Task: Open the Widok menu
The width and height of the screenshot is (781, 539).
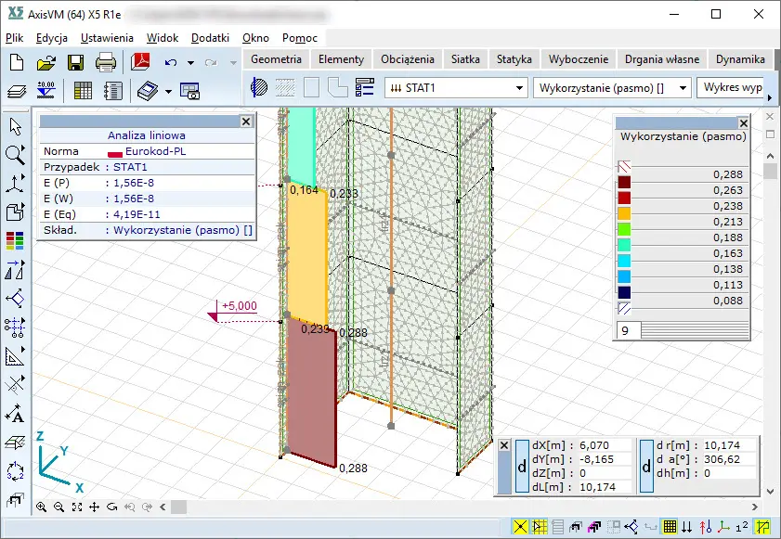Action: tap(163, 38)
